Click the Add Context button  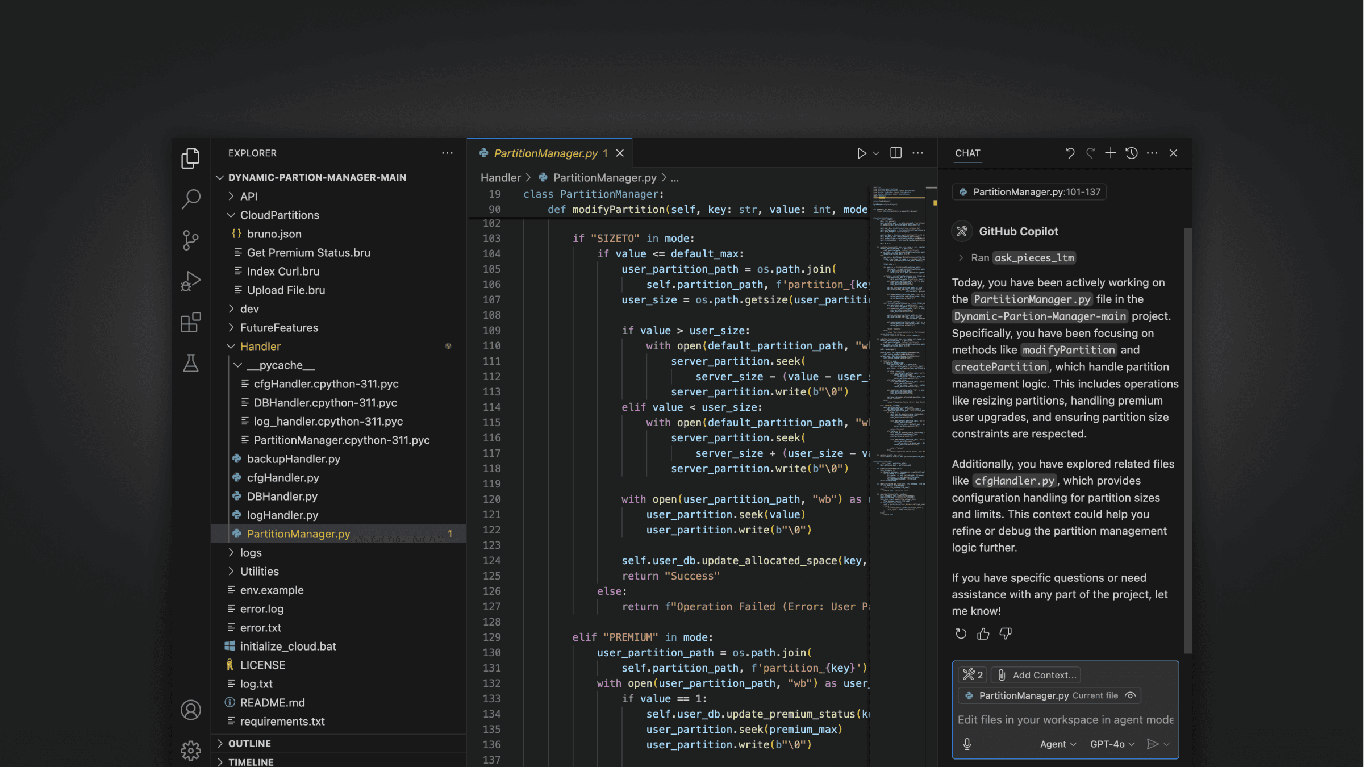point(1036,675)
